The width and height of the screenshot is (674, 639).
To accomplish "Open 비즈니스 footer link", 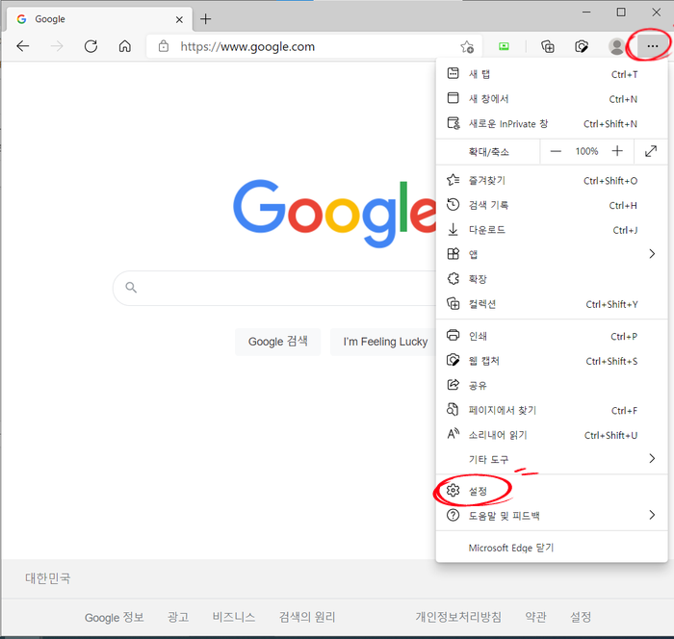I will tap(234, 618).
